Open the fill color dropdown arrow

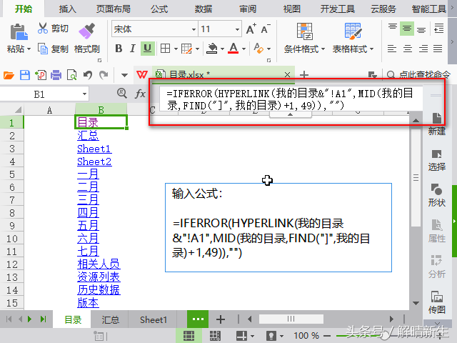[222, 49]
